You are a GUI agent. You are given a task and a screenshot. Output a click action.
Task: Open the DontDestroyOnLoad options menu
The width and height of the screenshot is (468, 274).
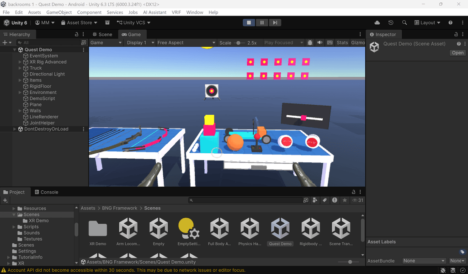(x=84, y=129)
